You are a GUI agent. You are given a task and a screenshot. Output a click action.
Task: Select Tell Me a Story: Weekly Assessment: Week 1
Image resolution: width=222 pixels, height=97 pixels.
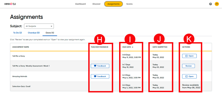point(31,66)
